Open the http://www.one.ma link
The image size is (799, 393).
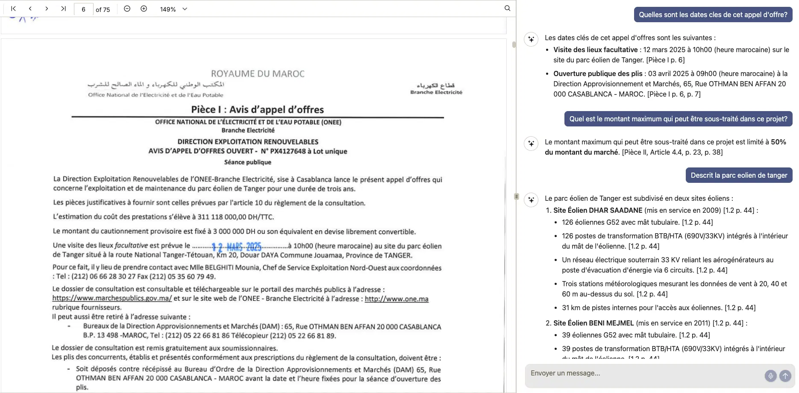[x=397, y=299]
